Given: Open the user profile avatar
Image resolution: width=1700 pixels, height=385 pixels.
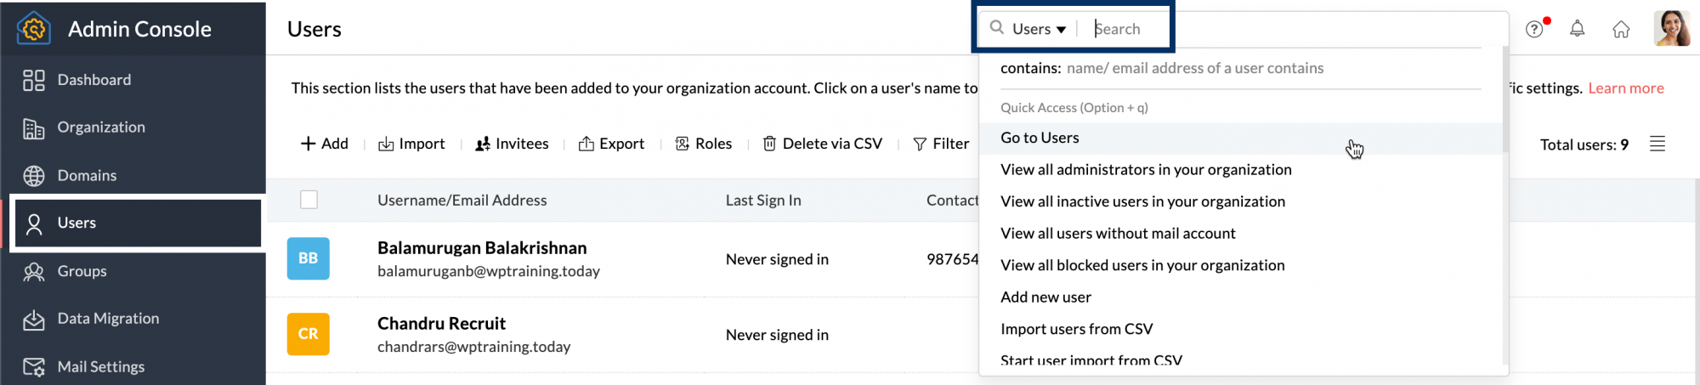Looking at the screenshot, I should pos(1671,29).
